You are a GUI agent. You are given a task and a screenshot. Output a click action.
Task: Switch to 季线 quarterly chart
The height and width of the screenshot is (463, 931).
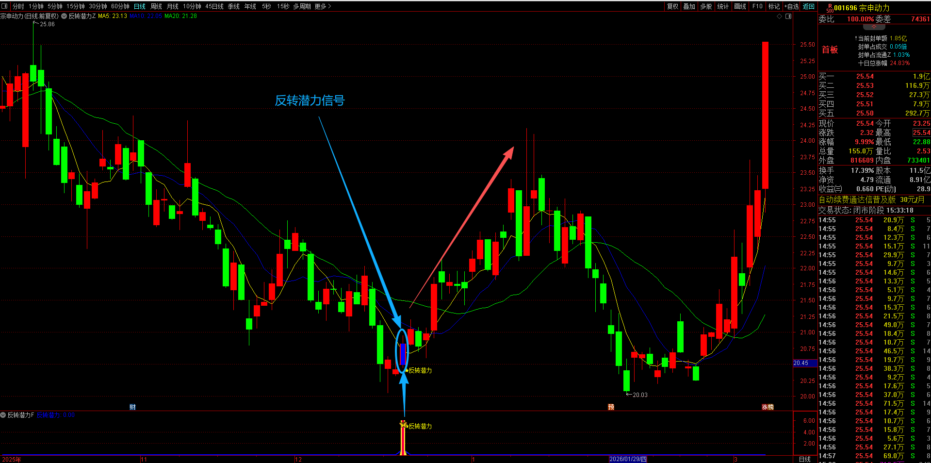234,6
